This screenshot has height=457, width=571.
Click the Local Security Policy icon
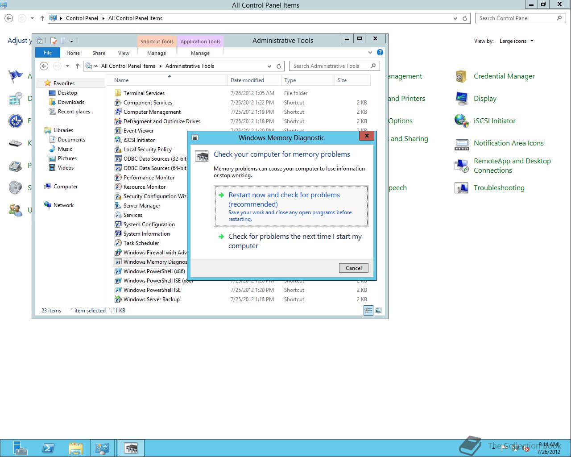[118, 149]
